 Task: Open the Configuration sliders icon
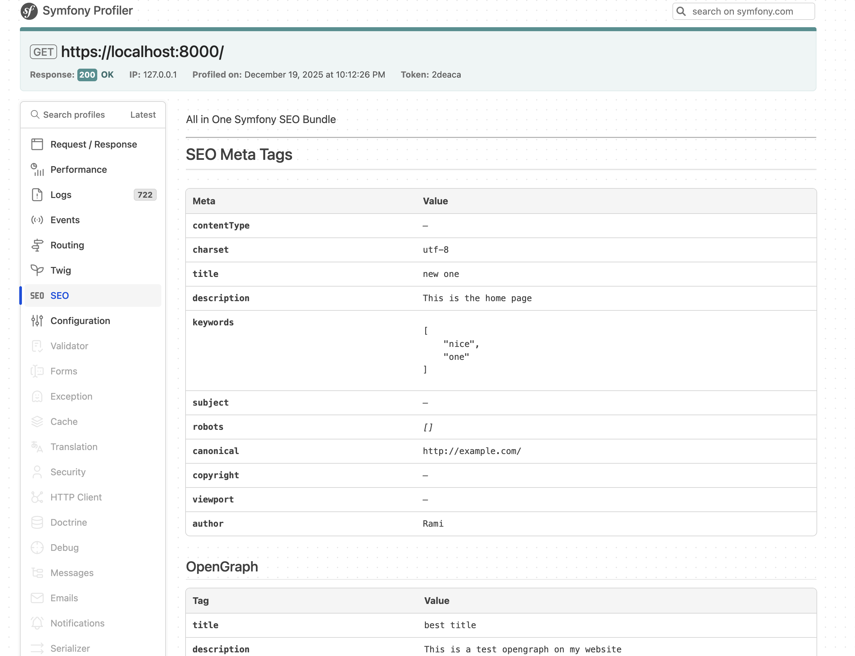[37, 321]
